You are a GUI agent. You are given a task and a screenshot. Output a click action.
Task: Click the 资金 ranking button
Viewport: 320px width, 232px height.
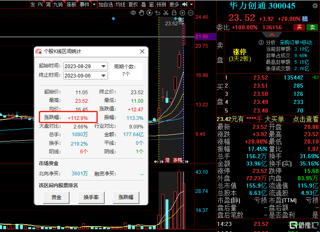pyautogui.click(x=56, y=197)
